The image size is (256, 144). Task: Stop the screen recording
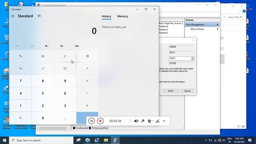click(100, 121)
